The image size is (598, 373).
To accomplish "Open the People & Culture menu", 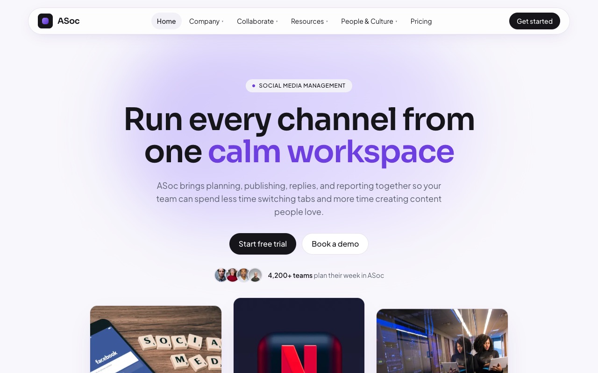I will [369, 21].
